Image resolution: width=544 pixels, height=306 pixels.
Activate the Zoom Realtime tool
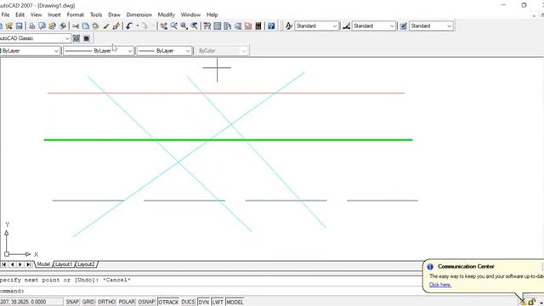pos(173,26)
